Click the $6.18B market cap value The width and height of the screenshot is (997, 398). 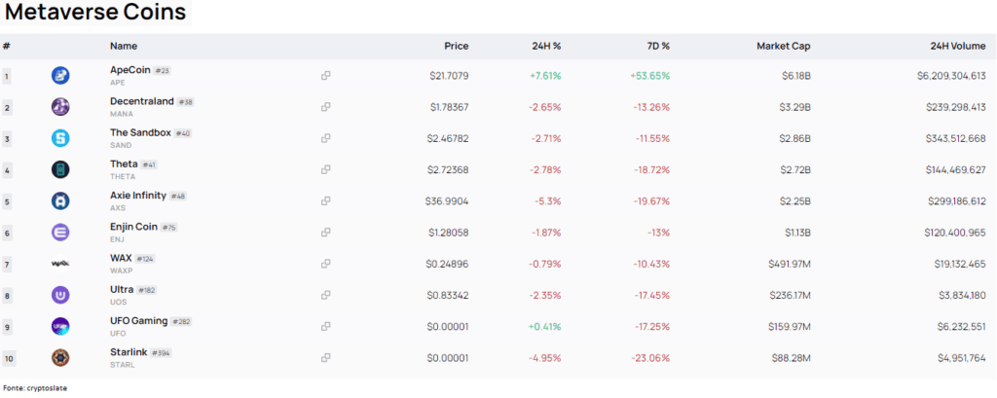click(x=794, y=76)
